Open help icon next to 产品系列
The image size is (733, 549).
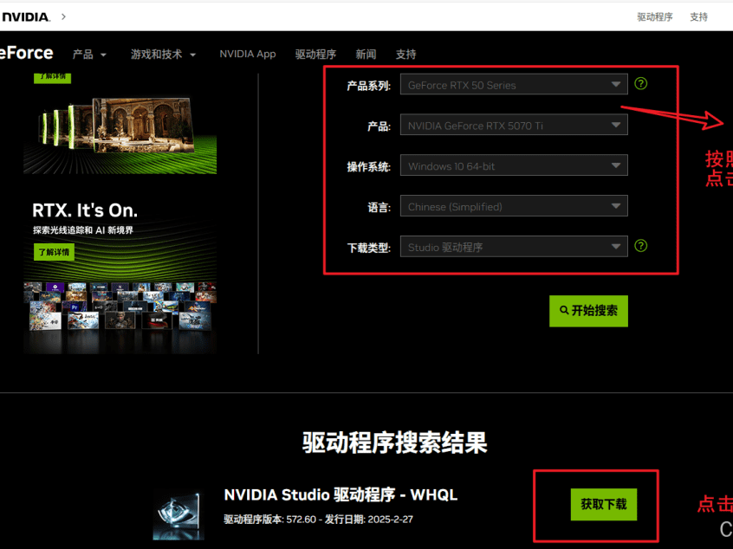(640, 84)
